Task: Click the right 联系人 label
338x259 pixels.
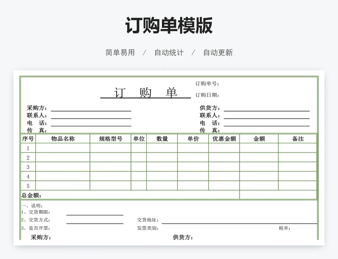Action: [210, 115]
